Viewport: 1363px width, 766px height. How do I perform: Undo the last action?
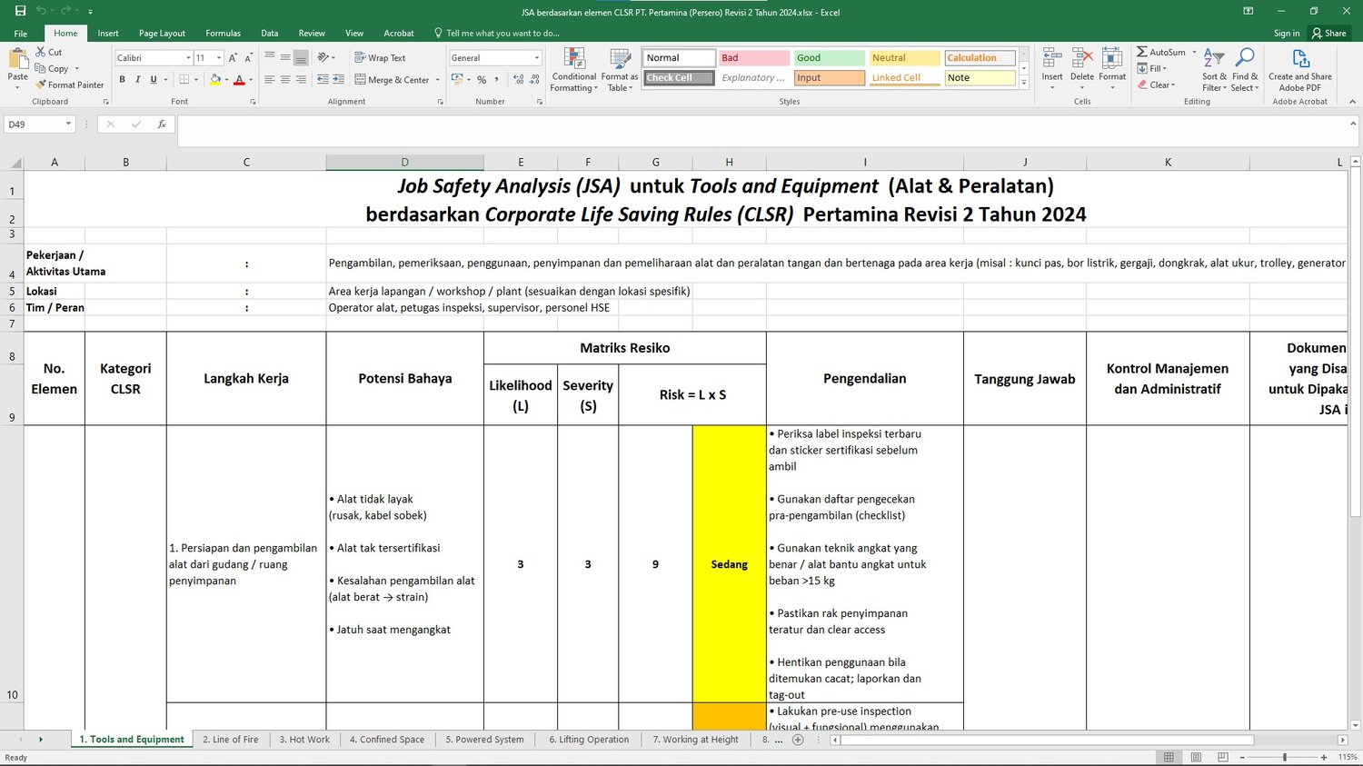pyautogui.click(x=41, y=12)
